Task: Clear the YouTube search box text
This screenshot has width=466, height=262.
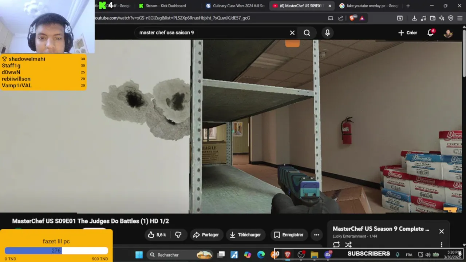Action: click(292, 33)
